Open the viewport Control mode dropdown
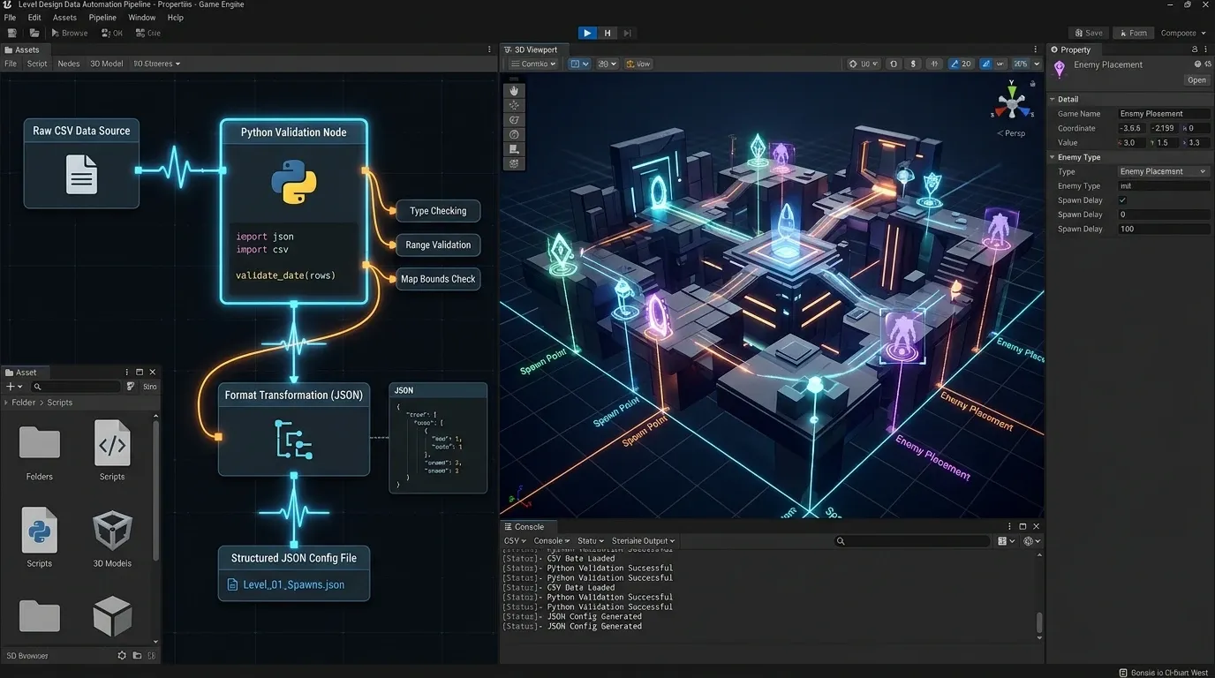This screenshot has width=1215, height=678. coord(534,64)
